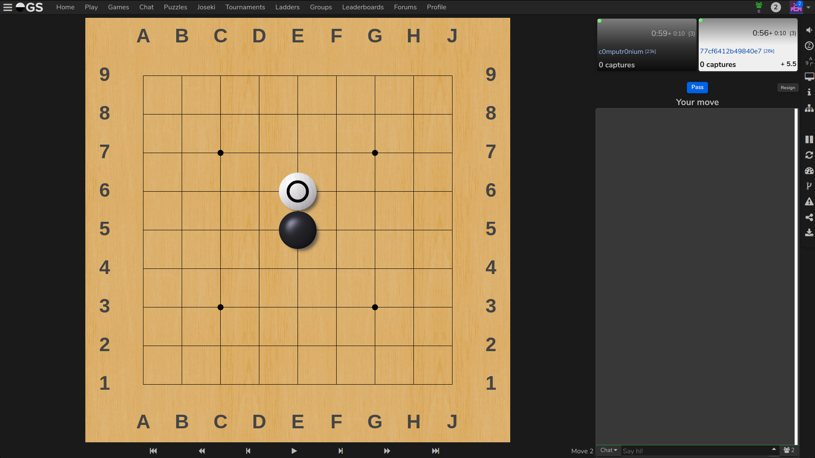Viewport: 815px width, 458px height.
Task: Fast-forward ten moves control
Action: coord(387,451)
